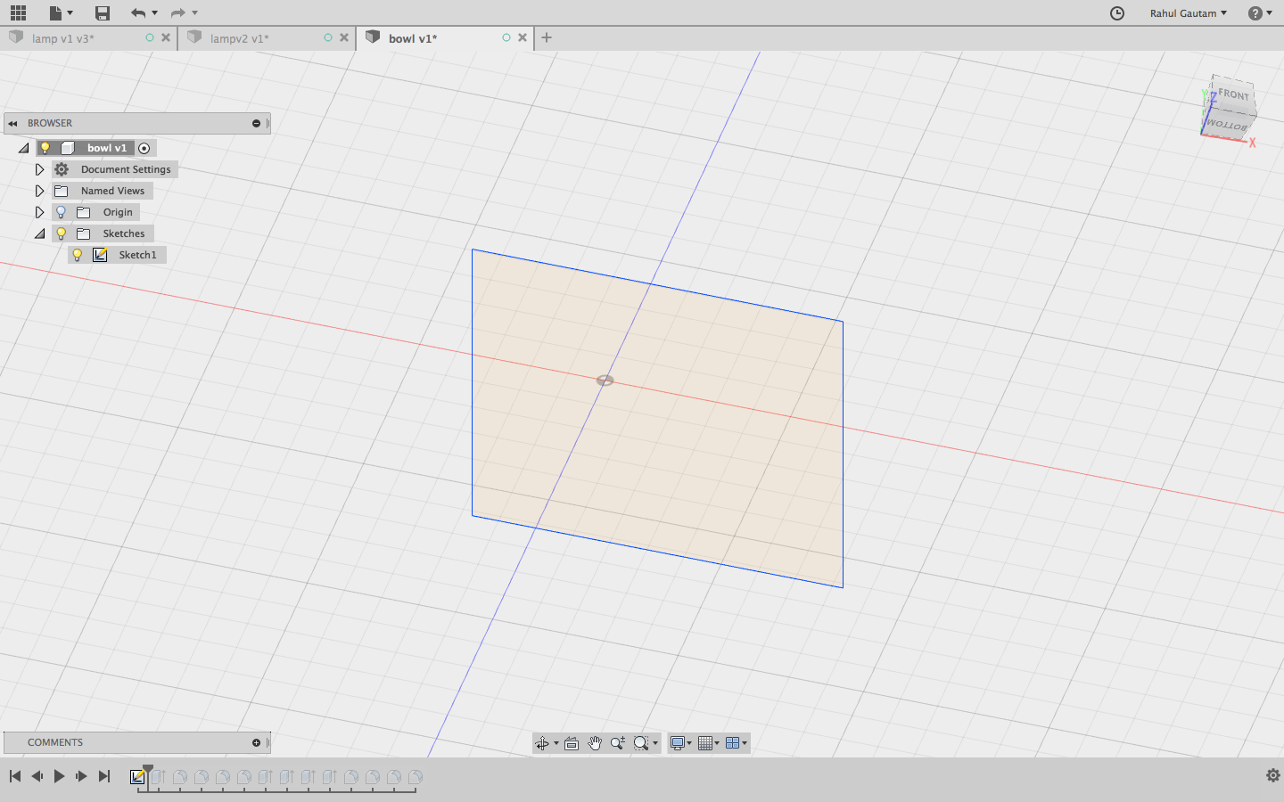Close the bowl v1 tab
The height and width of the screenshot is (802, 1284).
click(x=523, y=37)
